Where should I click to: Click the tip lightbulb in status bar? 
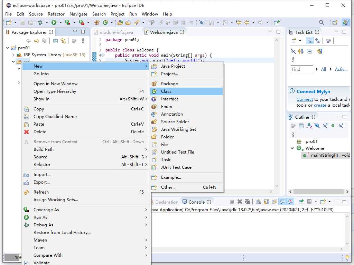(x=347, y=257)
